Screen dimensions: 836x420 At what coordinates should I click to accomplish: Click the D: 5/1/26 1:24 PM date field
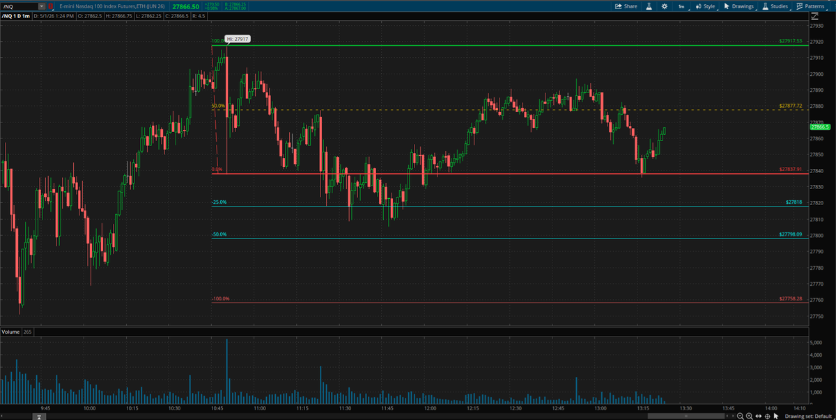click(x=52, y=15)
